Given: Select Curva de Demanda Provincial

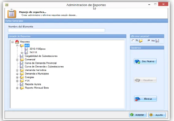Looking at the screenshot, I should [x=41, y=63].
